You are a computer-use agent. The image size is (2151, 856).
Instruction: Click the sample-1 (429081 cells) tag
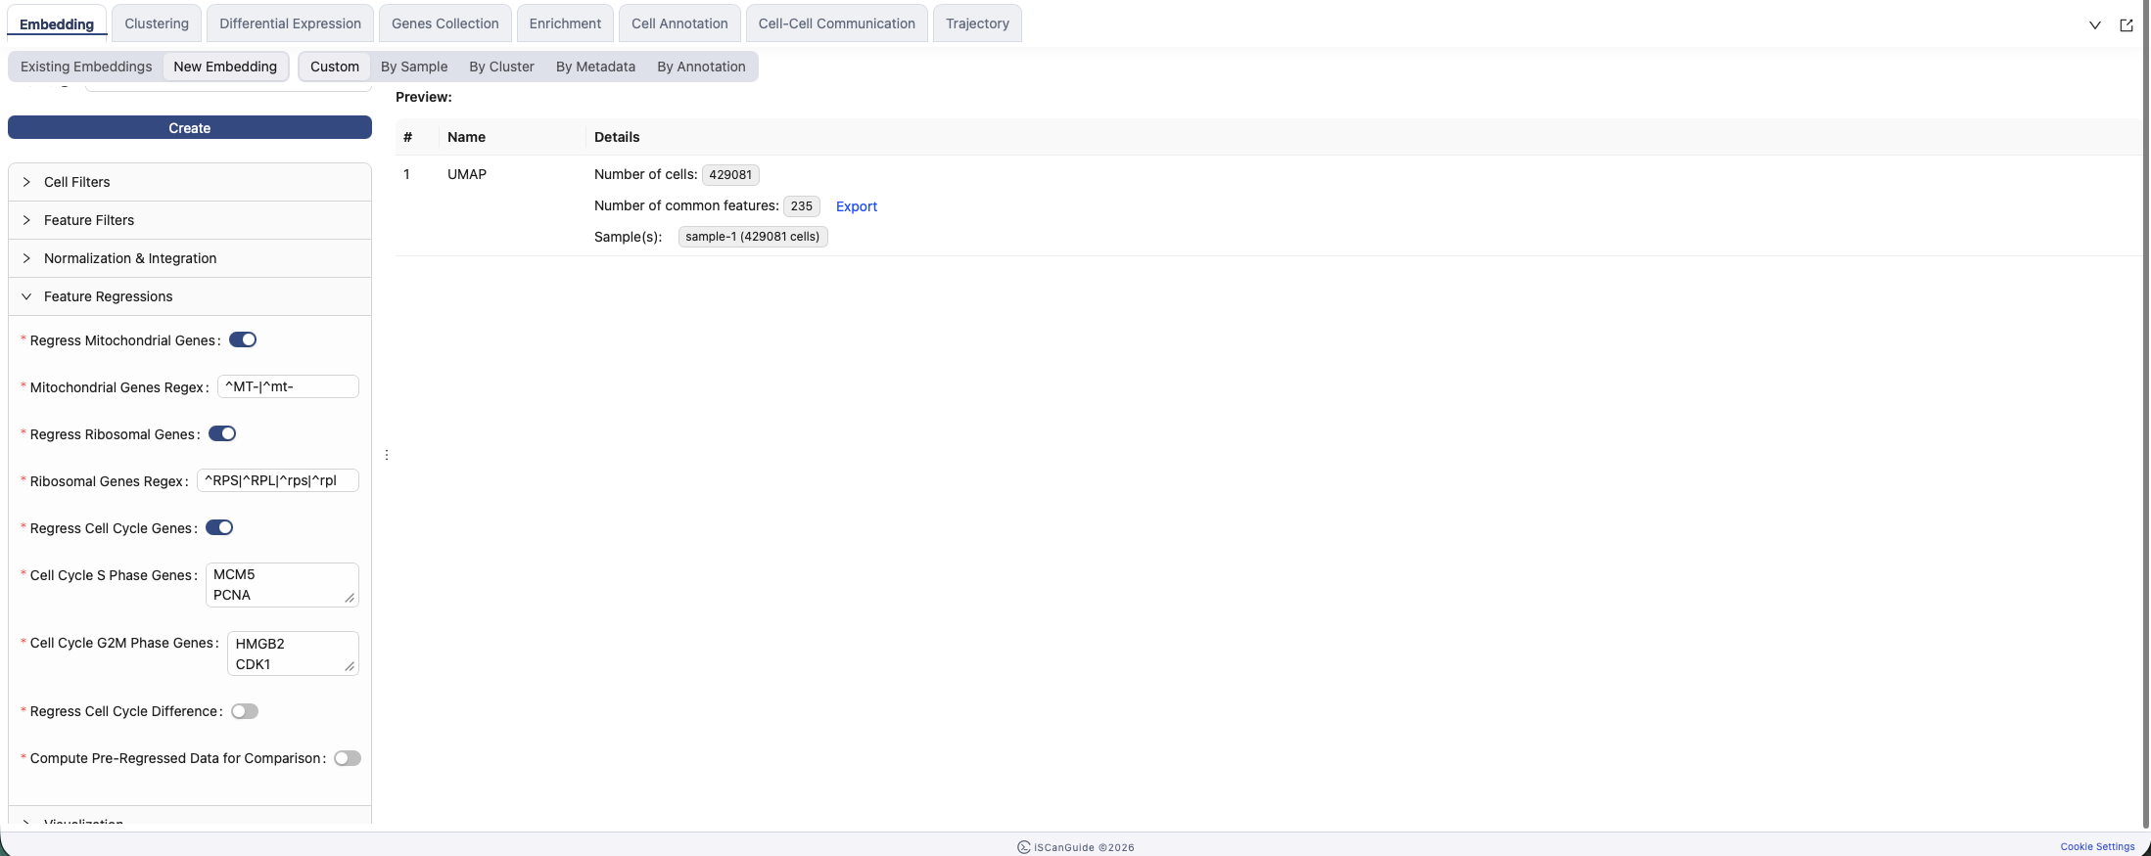click(x=753, y=237)
